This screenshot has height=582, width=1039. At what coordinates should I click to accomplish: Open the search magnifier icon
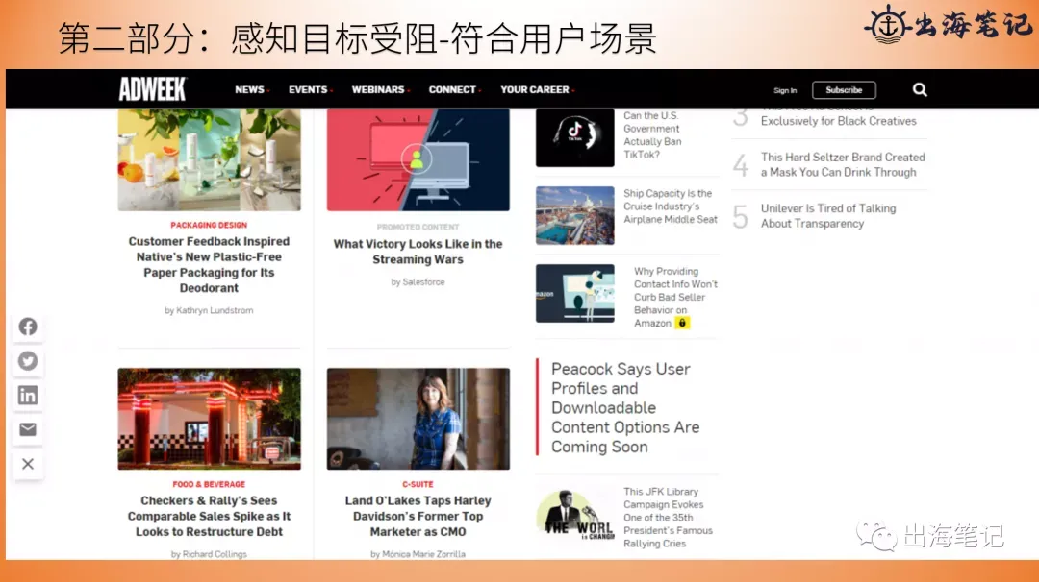coord(920,89)
